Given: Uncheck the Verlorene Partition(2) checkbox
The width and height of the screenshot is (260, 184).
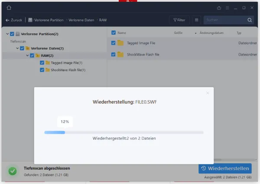Looking at the screenshot, I should pyautogui.click(x=12, y=34).
